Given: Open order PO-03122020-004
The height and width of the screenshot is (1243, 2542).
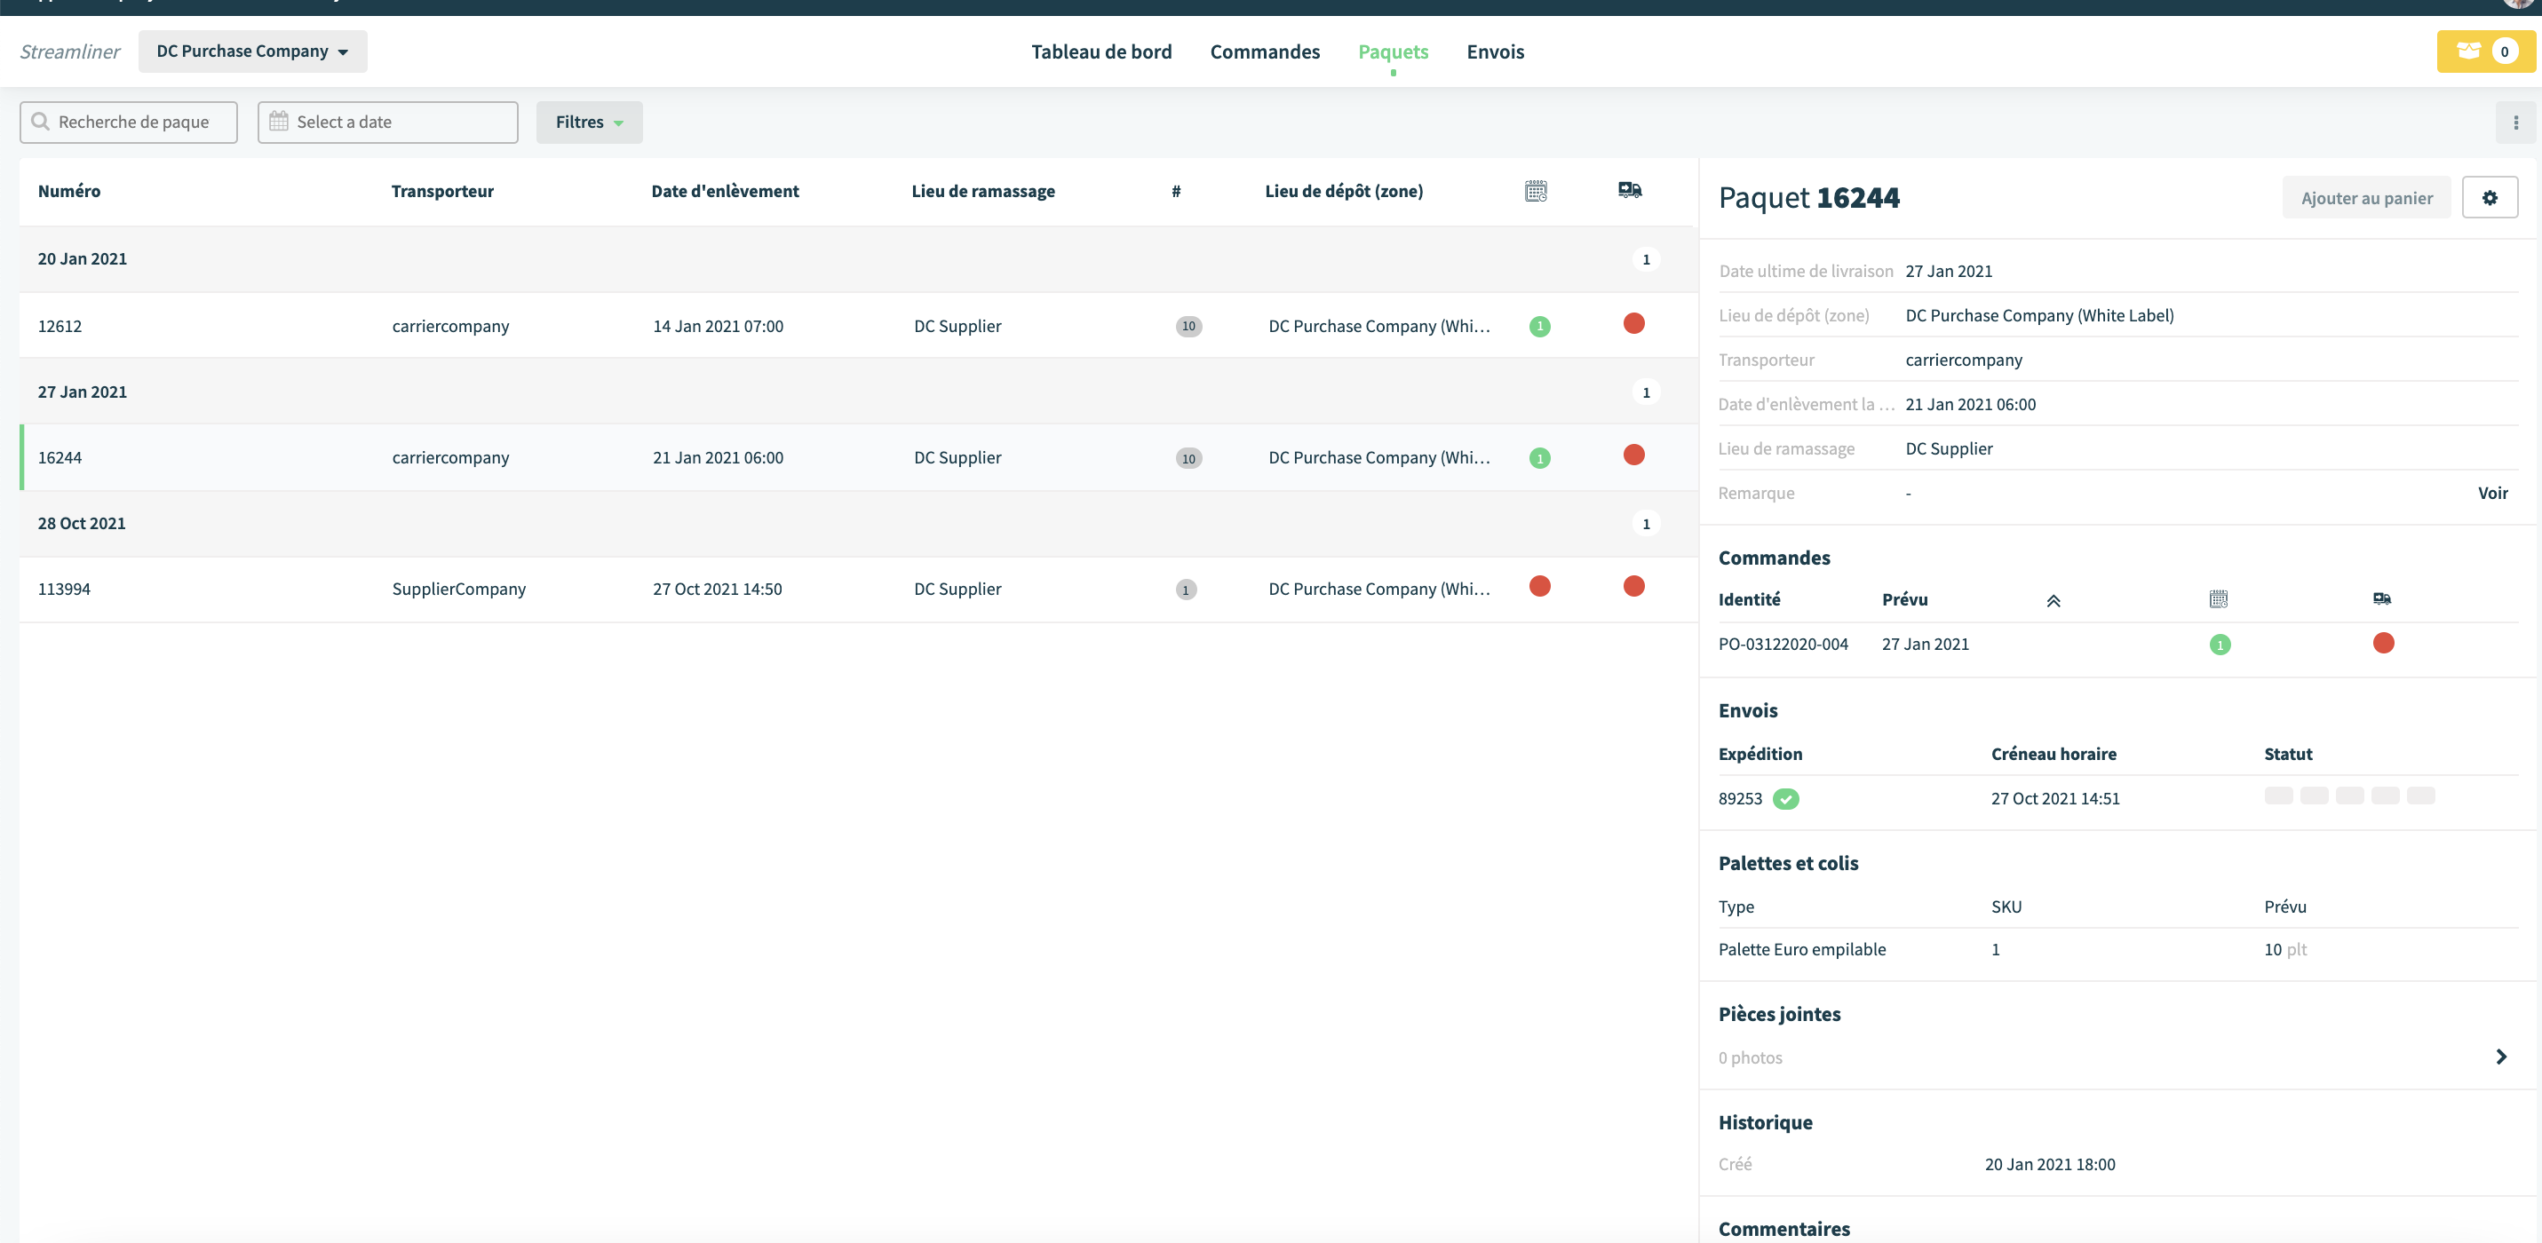Looking at the screenshot, I should 1783,645.
